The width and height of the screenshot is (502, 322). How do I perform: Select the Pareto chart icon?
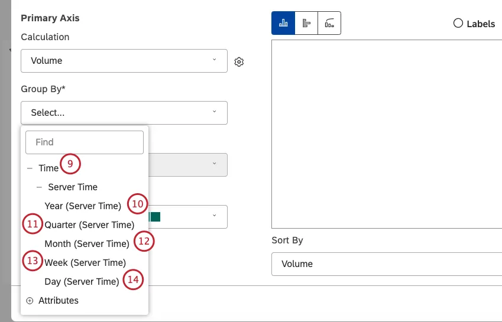[x=329, y=23]
